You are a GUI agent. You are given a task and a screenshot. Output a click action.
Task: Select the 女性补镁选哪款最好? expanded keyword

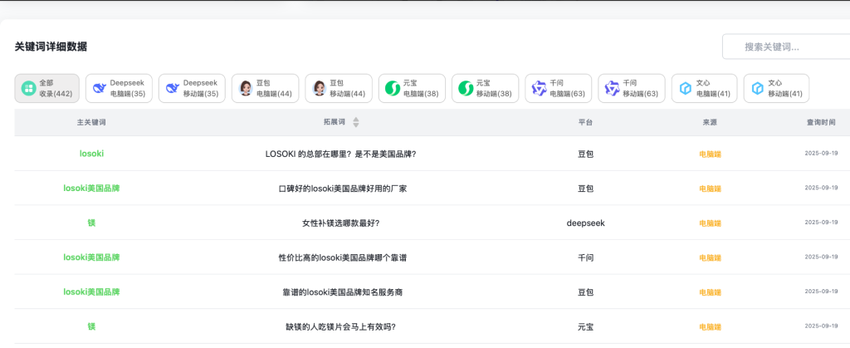[341, 223]
